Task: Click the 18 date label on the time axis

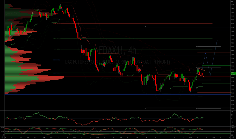Action: tap(197, 137)
